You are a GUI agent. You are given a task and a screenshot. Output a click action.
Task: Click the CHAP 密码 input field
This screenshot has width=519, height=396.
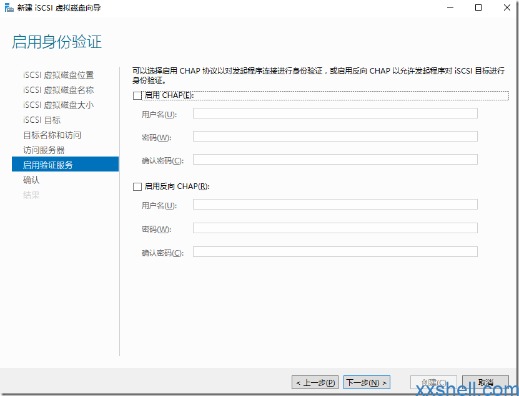click(x=335, y=137)
